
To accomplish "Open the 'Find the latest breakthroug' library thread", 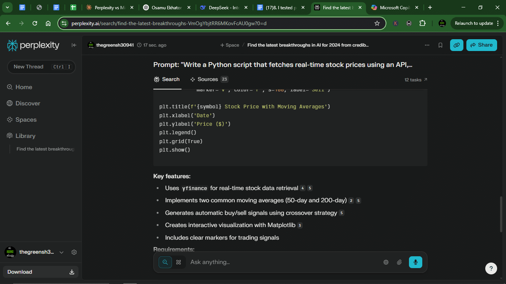I will click(x=45, y=149).
